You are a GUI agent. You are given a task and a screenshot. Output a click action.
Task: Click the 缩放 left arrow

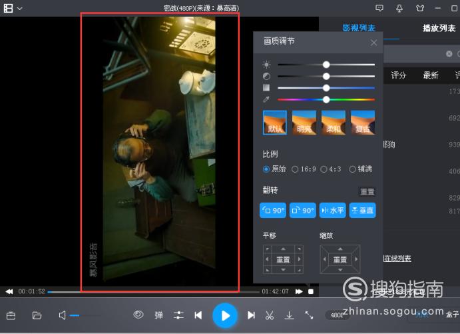click(x=324, y=259)
